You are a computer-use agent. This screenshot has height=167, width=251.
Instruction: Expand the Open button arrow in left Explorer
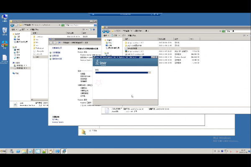pos(28,29)
